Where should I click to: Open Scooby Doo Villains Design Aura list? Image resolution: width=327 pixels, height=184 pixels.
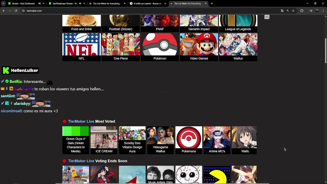point(132,140)
